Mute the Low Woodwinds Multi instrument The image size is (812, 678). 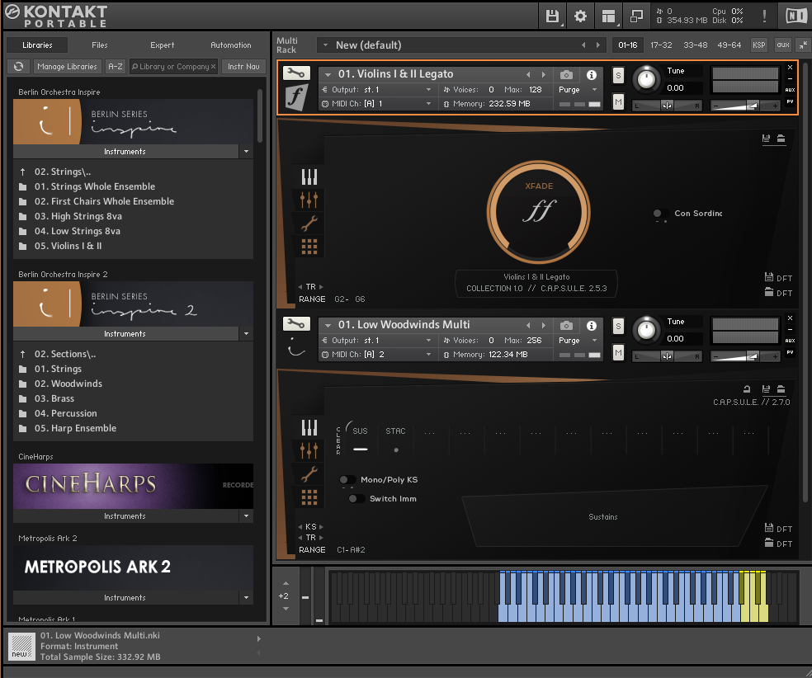618,353
